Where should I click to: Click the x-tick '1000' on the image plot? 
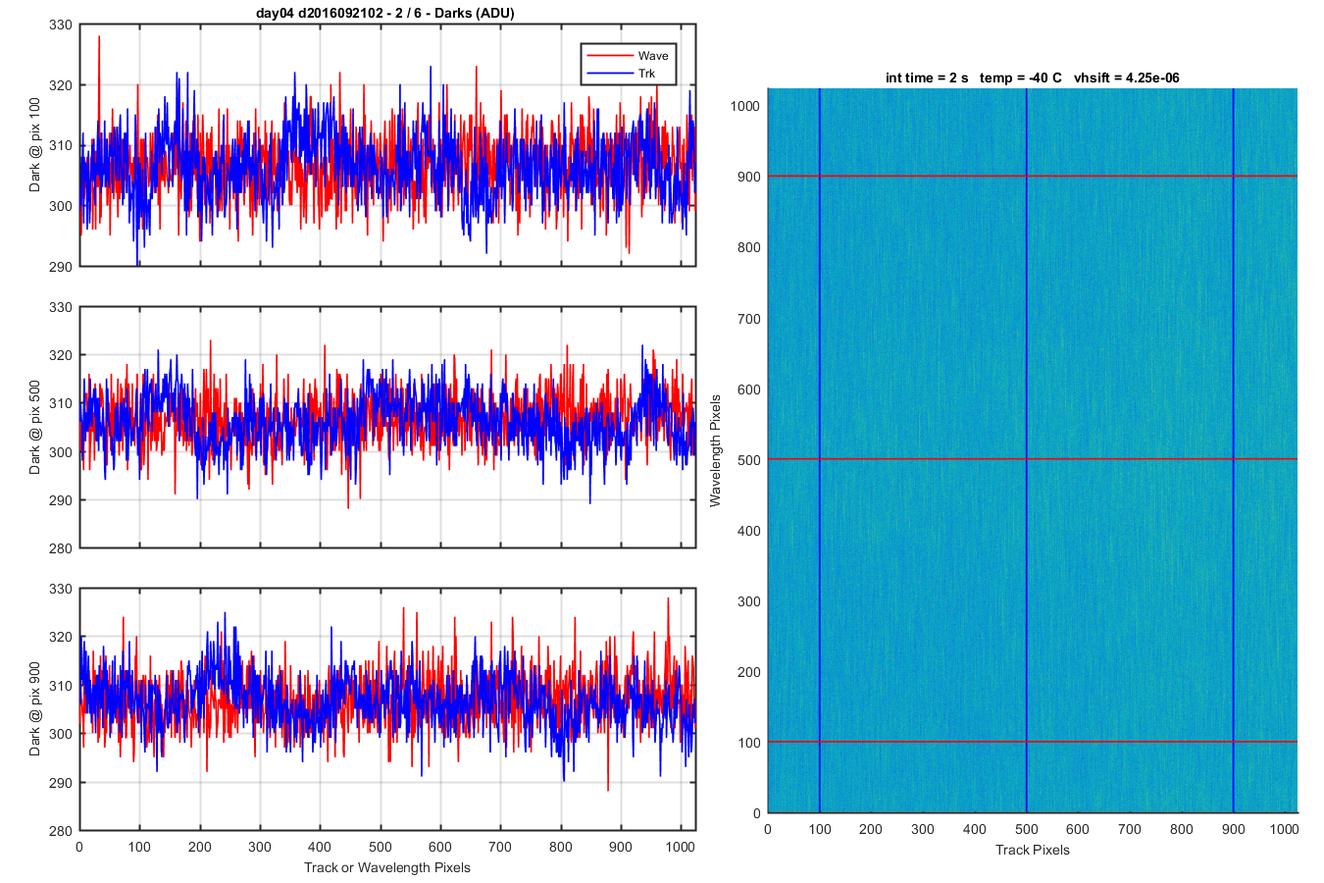point(1285,829)
